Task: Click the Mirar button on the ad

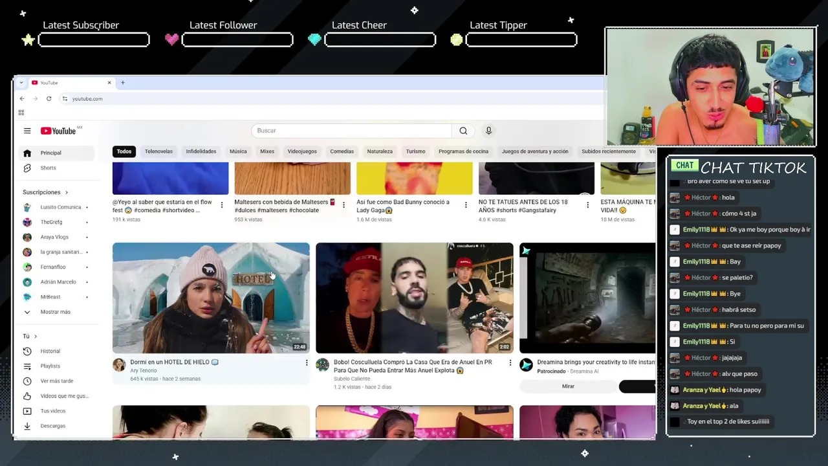Action: point(568,386)
